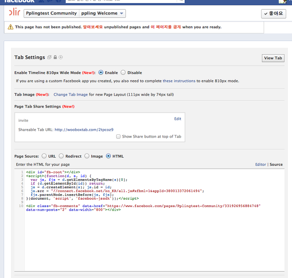Click Edit in share settings box

click(x=177, y=118)
